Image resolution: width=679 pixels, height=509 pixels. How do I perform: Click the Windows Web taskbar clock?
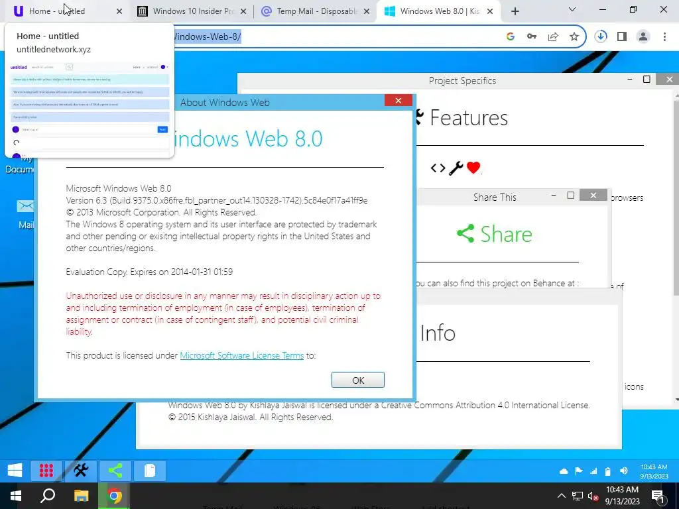point(654,471)
